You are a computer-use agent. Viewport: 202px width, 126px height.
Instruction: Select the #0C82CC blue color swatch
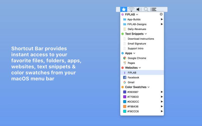124,102
